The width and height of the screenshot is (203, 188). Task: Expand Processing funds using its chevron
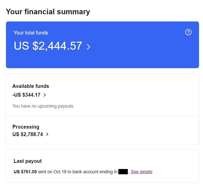click(47, 134)
